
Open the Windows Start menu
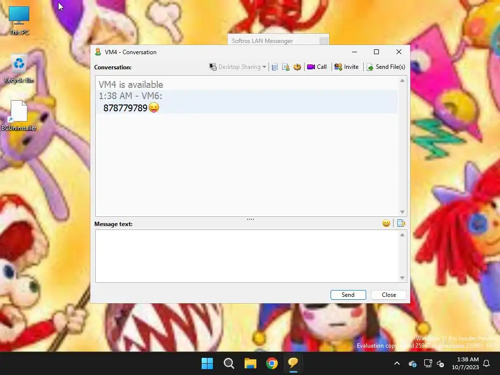click(x=207, y=363)
